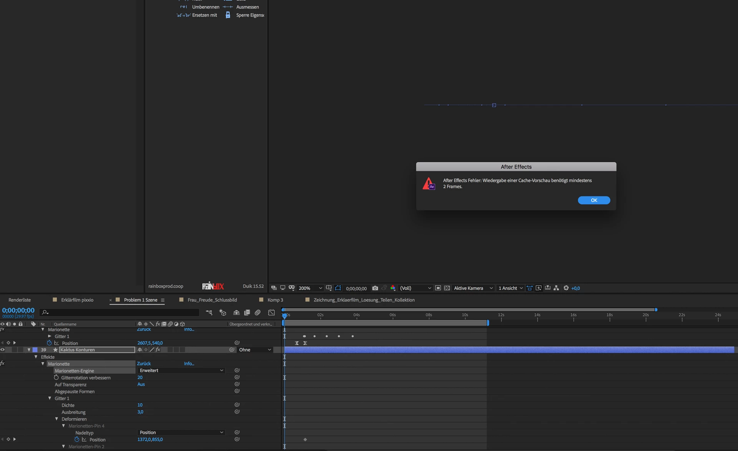
Task: Toggle the transparency grid in the viewer
Action: pyautogui.click(x=447, y=288)
